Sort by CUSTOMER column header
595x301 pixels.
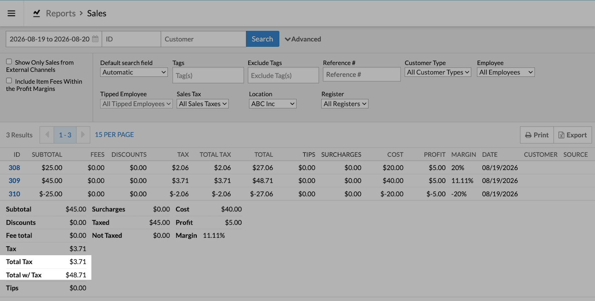click(541, 155)
